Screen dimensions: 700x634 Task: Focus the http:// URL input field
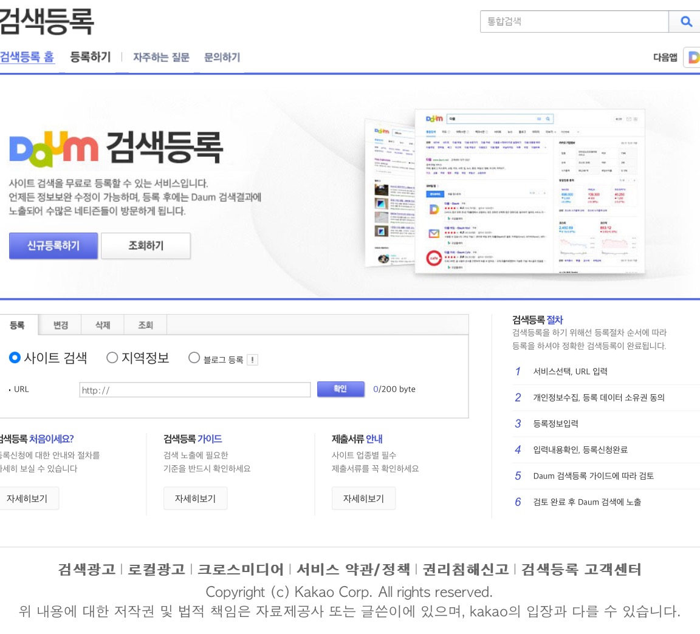point(194,390)
